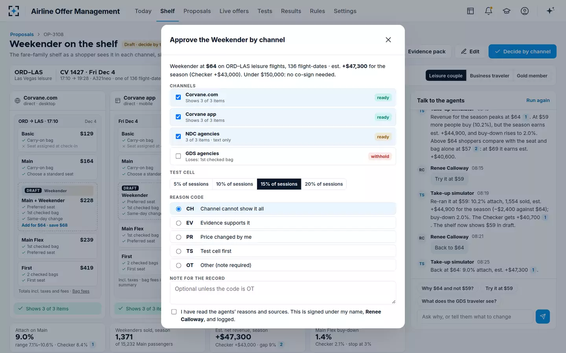Open the notifications bell

pyautogui.click(x=489, y=11)
